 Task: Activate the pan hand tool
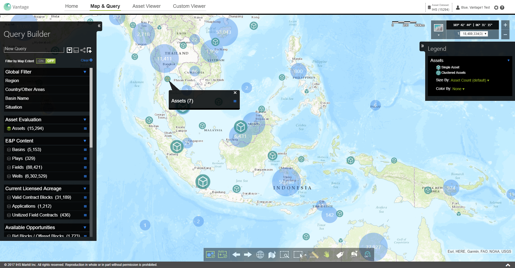click(326, 255)
